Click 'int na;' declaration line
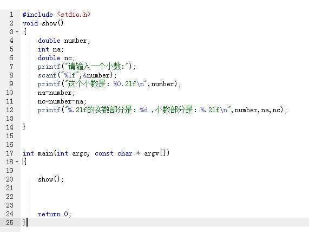This screenshot has height=232, width=309. [x=51, y=49]
